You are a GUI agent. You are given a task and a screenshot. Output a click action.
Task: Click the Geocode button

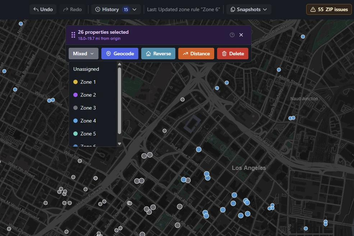[x=120, y=54]
